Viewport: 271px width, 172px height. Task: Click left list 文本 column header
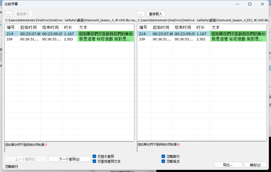click(x=106, y=27)
